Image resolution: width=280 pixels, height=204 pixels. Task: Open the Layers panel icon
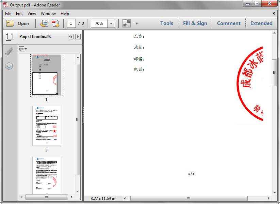10,66
